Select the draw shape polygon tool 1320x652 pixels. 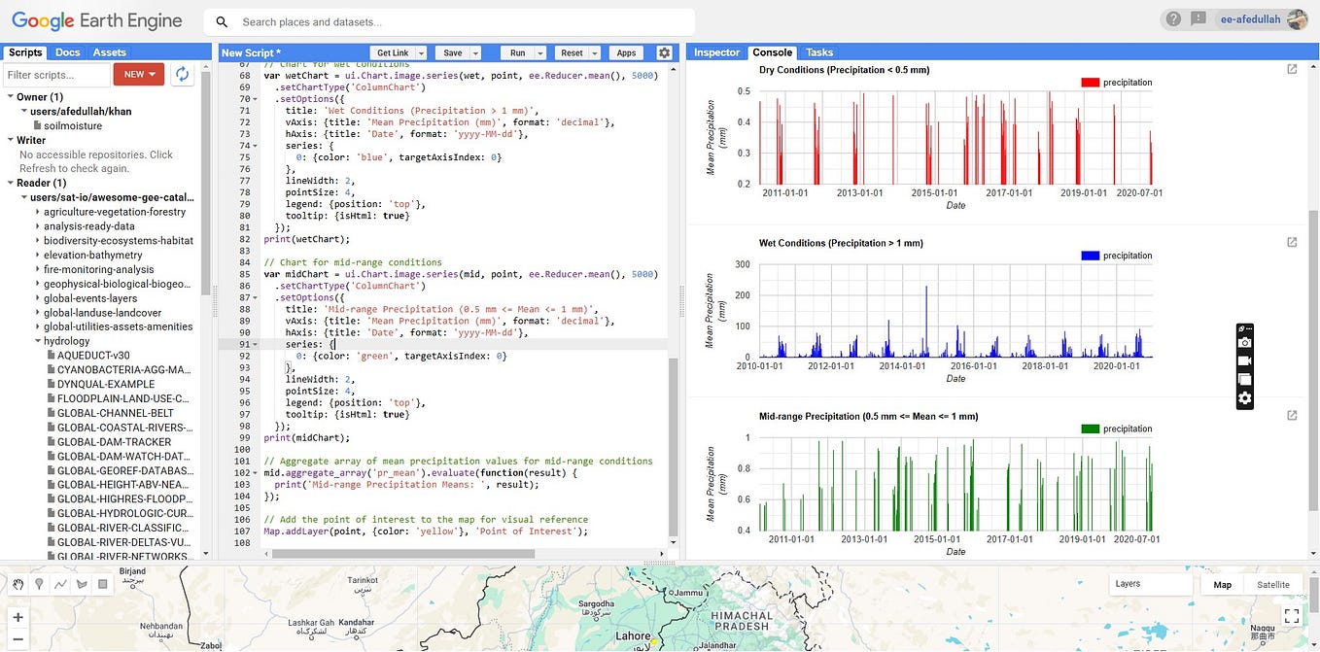pyautogui.click(x=82, y=584)
